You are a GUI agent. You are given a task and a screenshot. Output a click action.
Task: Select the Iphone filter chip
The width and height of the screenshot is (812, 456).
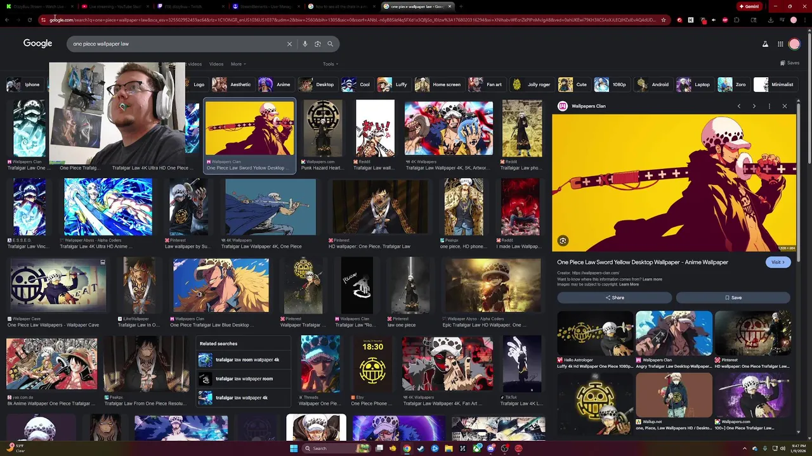24,84
